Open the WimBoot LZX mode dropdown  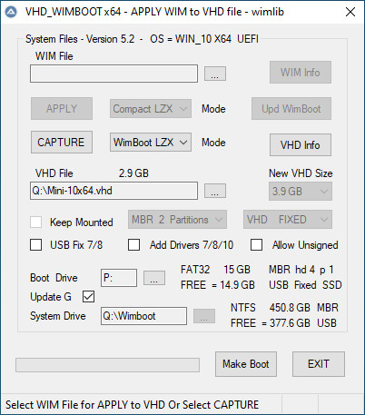point(151,143)
